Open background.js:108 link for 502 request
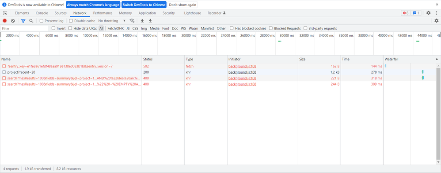The height and width of the screenshot is (173, 441). coord(242,66)
